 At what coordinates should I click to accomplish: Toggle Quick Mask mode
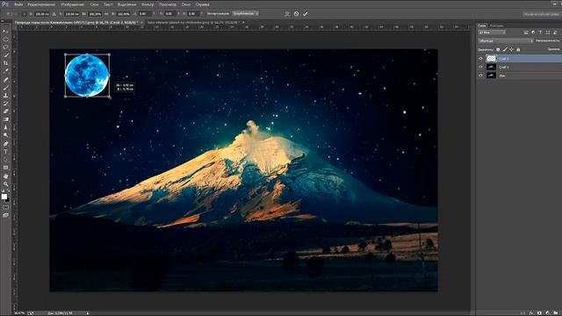click(6, 207)
